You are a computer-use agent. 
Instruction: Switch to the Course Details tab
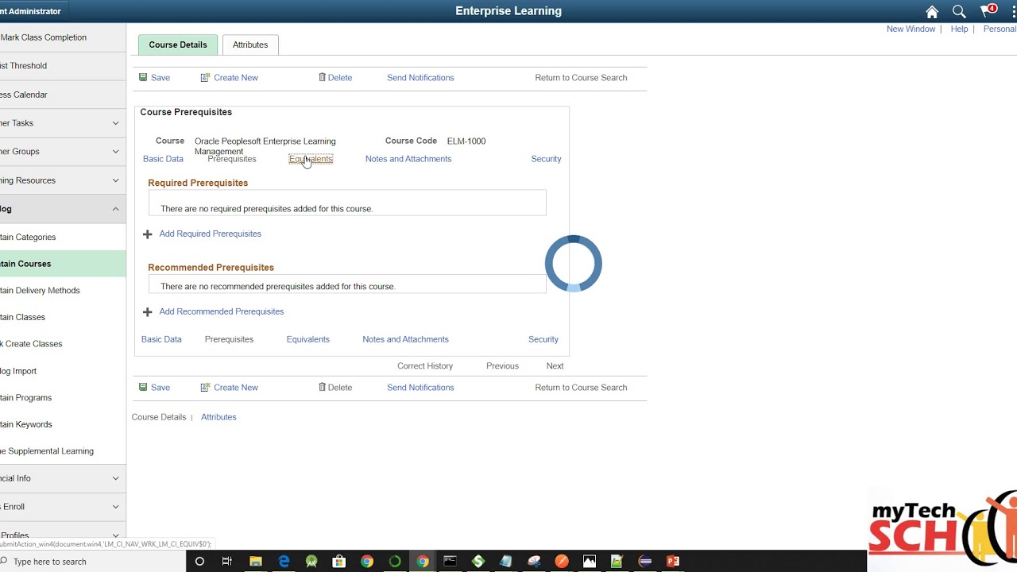pyautogui.click(x=178, y=44)
